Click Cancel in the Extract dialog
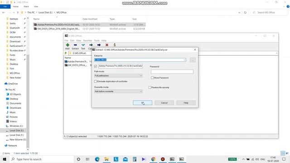The height and width of the screenshot is (163, 290). coord(164,103)
